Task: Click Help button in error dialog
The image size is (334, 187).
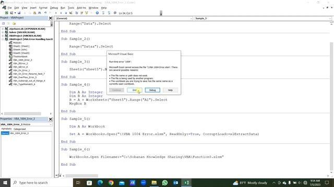Action: pos(170,90)
